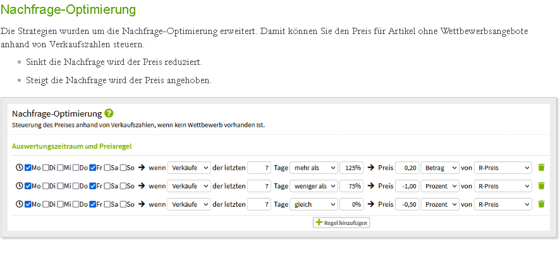Open the 'gleich' comparison dropdown
Viewport: 560px width, 254px height.
(313, 204)
